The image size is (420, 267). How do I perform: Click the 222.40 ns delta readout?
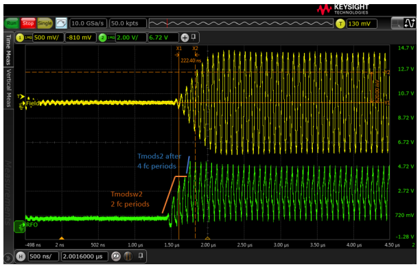pos(191,60)
